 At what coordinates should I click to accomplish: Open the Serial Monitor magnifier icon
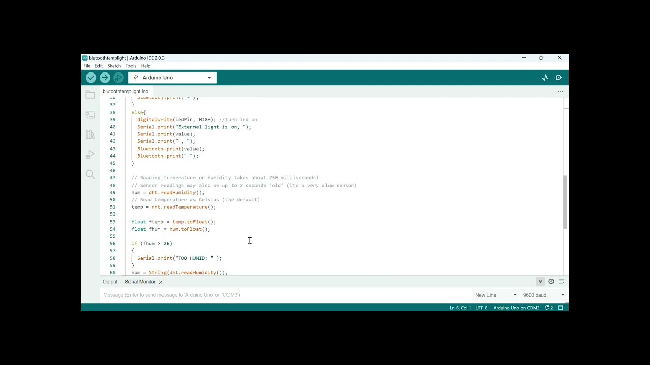[559, 78]
